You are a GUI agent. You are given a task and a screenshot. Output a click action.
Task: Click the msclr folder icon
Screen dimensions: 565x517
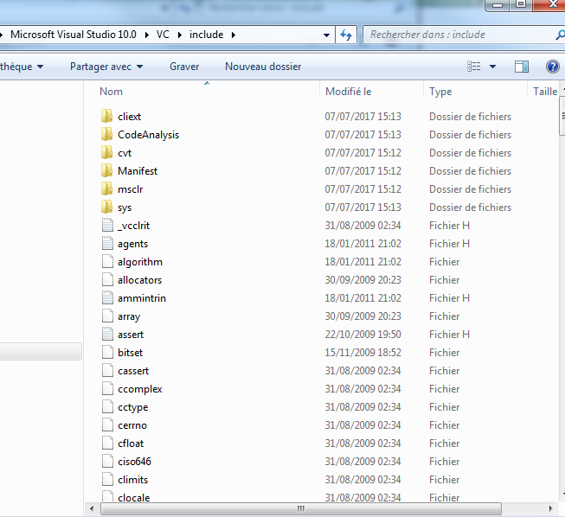coord(106,189)
